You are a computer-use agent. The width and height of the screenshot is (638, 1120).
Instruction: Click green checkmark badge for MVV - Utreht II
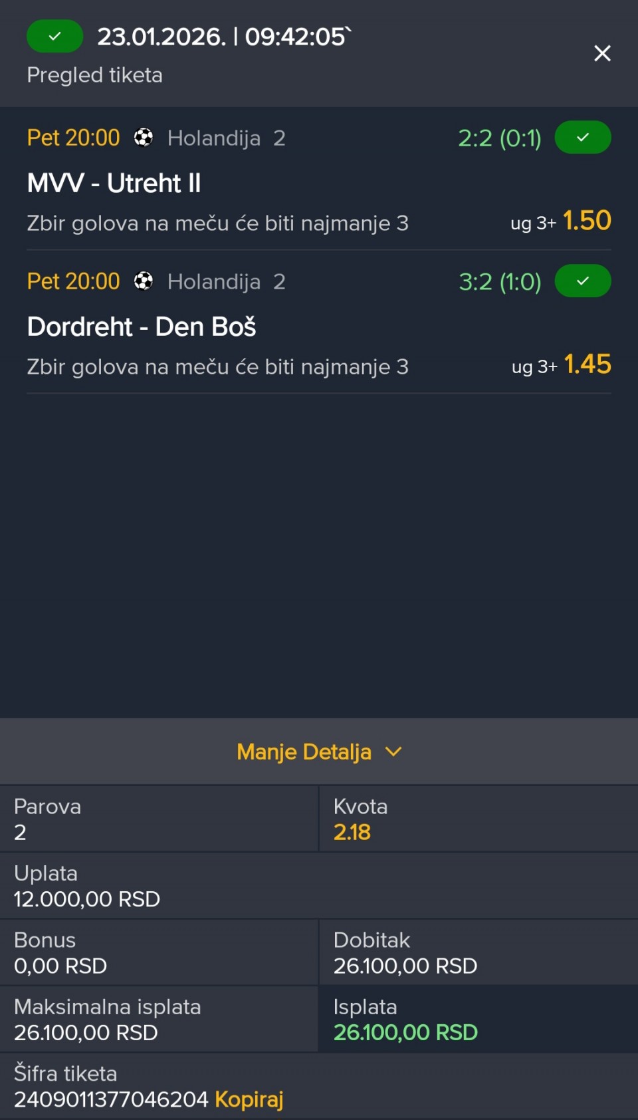[583, 138]
